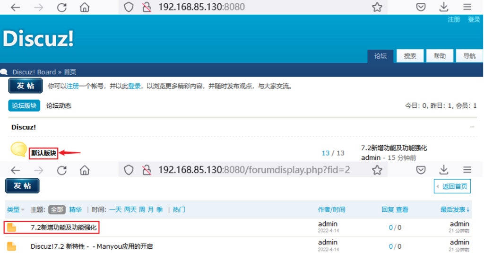Click the lower address bar with forumdisplay.php?fid=2
The width and height of the screenshot is (484, 253).
(252, 170)
